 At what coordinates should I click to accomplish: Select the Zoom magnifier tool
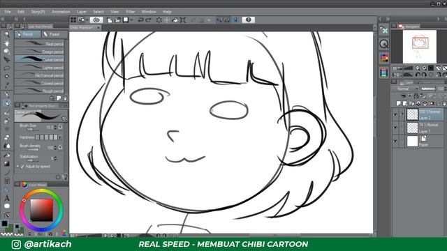pyautogui.click(x=7, y=35)
